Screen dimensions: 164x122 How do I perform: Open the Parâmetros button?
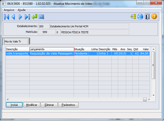coord(68,105)
